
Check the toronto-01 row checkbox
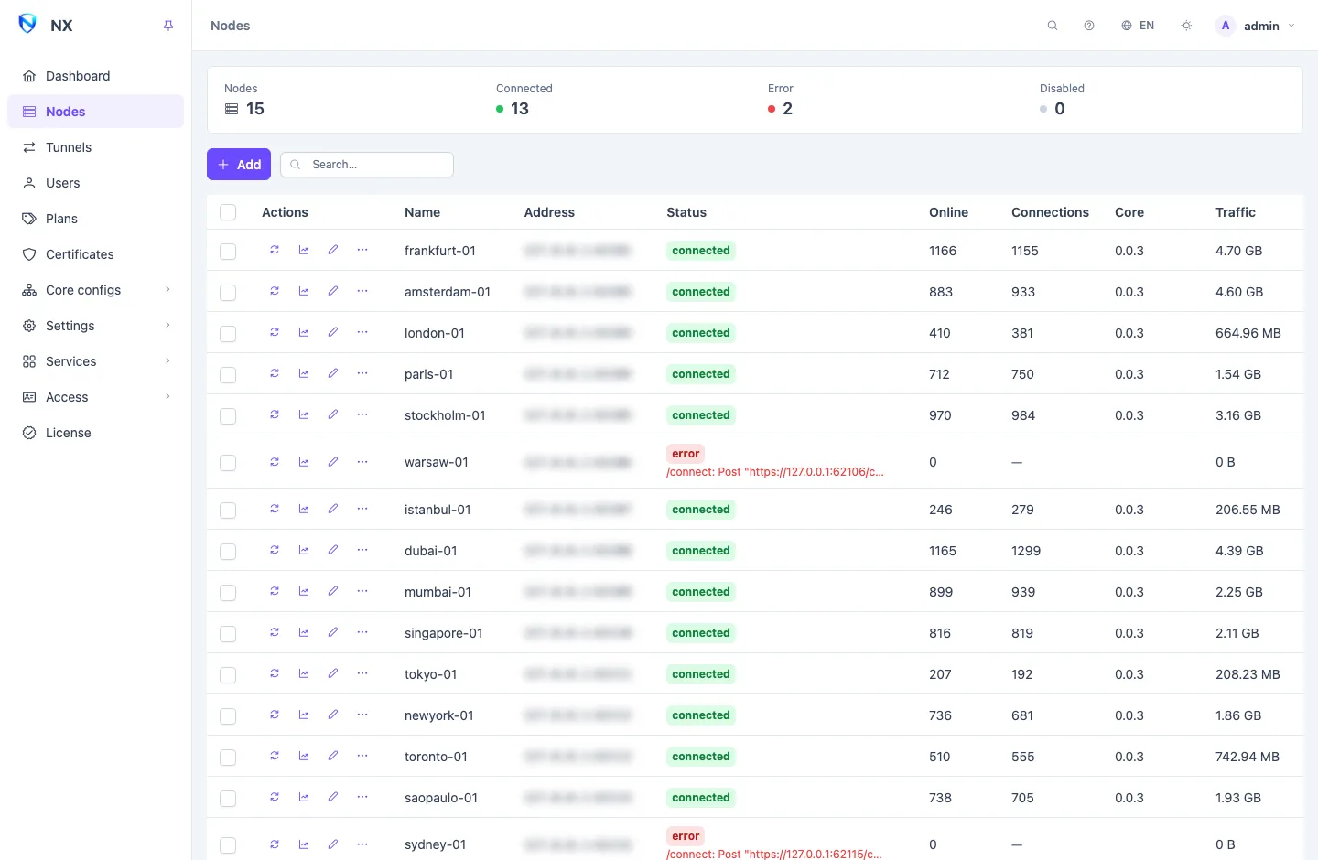click(228, 758)
